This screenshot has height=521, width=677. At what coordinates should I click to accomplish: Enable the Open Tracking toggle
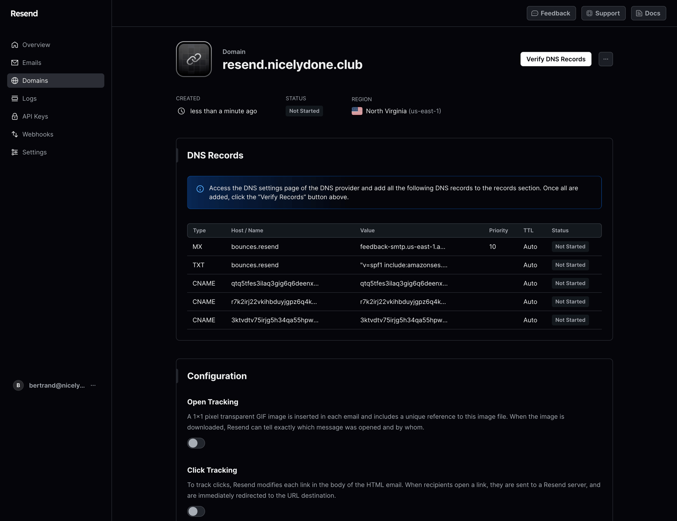click(196, 443)
